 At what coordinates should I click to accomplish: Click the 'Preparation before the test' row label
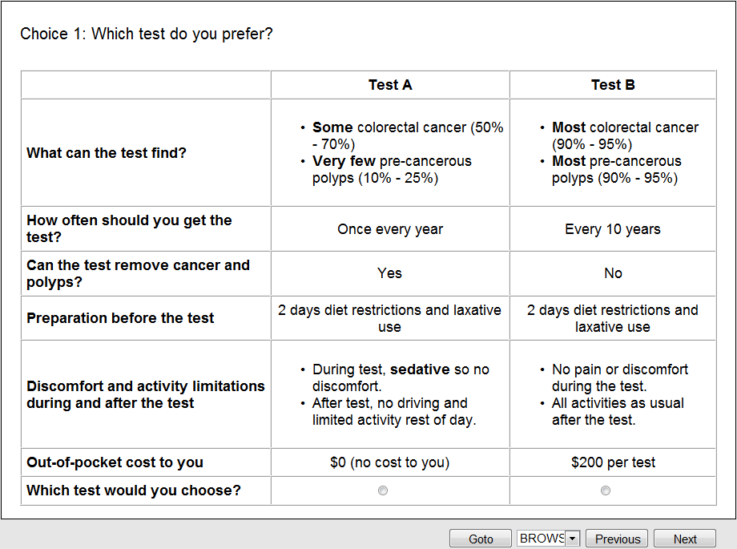click(x=120, y=318)
